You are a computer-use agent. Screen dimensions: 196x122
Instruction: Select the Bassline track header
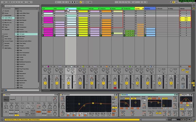150,9
